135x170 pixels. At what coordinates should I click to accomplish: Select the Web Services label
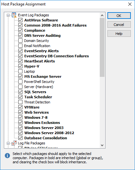37,112
